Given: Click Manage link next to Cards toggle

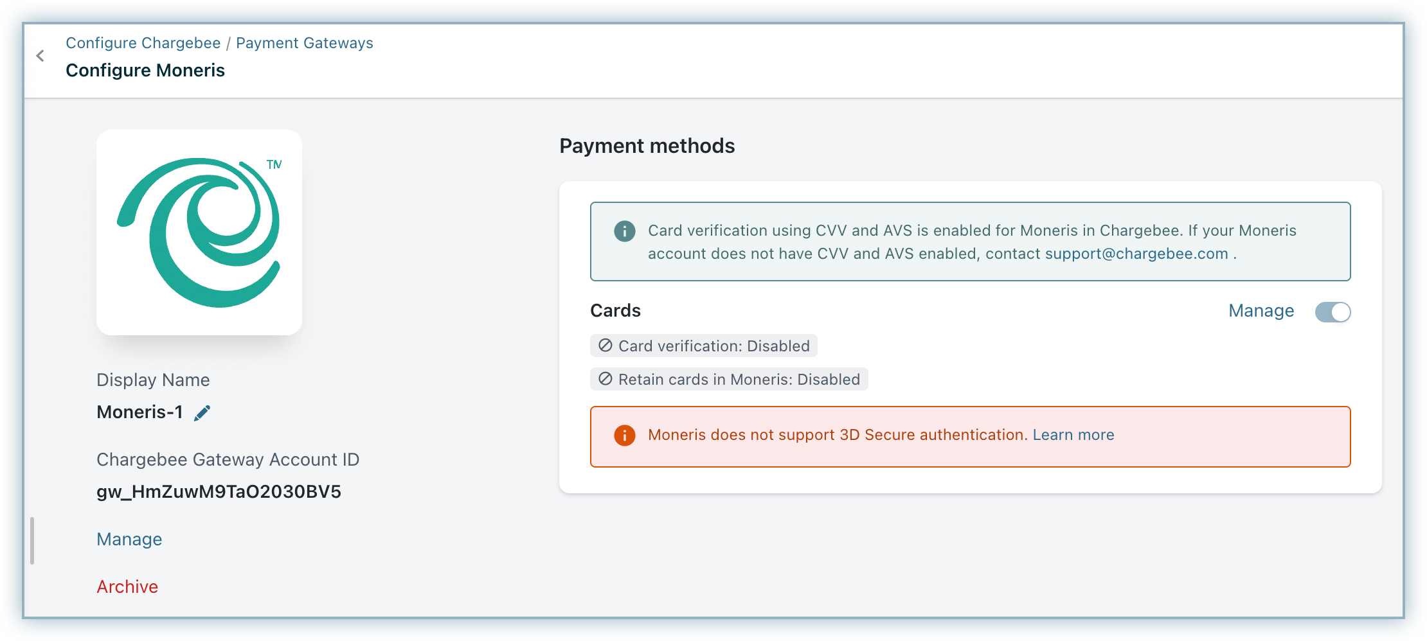Looking at the screenshot, I should point(1261,311).
